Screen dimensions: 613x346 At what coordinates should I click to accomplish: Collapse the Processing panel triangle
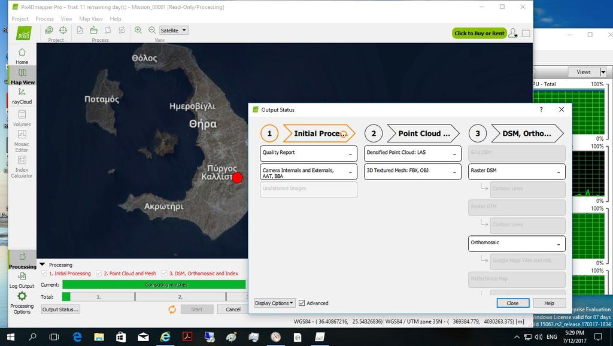[x=43, y=265]
